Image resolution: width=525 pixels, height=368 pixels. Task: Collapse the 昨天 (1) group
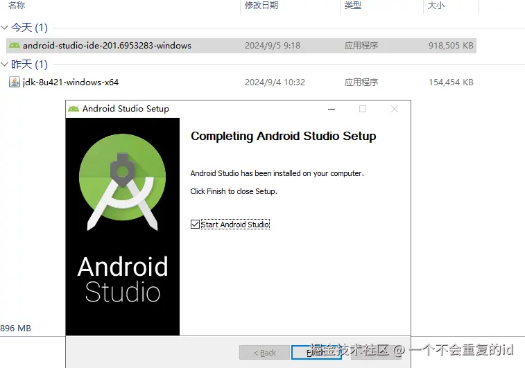pos(4,64)
